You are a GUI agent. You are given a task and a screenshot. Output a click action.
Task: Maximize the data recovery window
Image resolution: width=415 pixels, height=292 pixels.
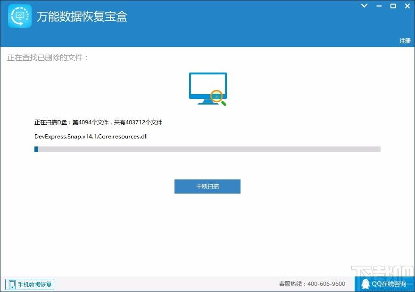[393, 6]
